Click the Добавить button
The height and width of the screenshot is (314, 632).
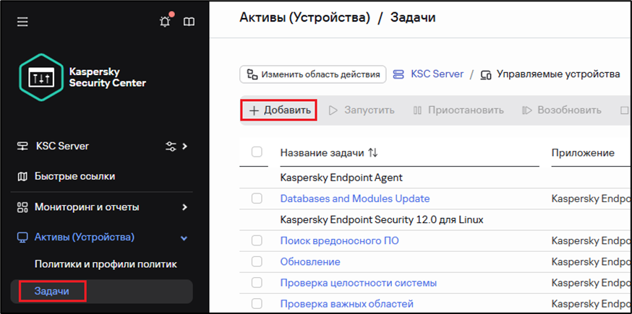(x=279, y=110)
